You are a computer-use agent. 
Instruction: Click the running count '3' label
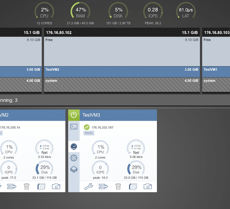click(x=16, y=100)
